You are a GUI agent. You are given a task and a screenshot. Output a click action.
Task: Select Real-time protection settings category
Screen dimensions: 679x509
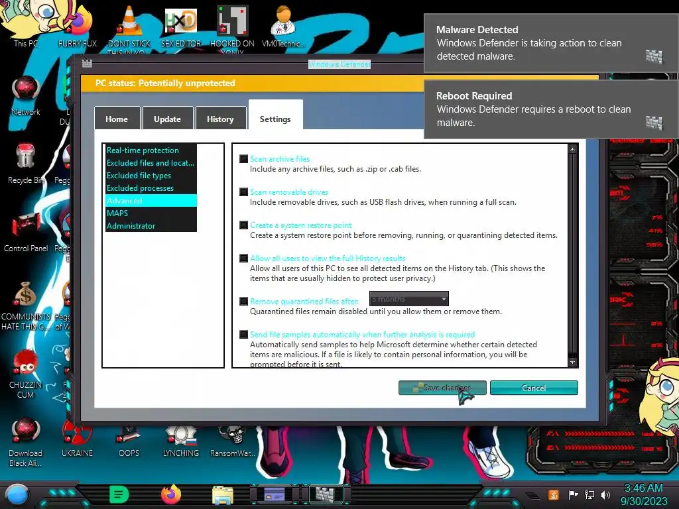click(x=151, y=150)
